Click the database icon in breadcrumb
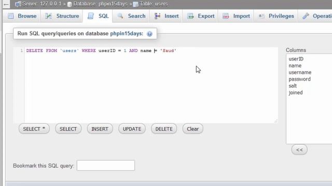Viewport: 332px width, 186px height. pyautogui.click(x=70, y=4)
